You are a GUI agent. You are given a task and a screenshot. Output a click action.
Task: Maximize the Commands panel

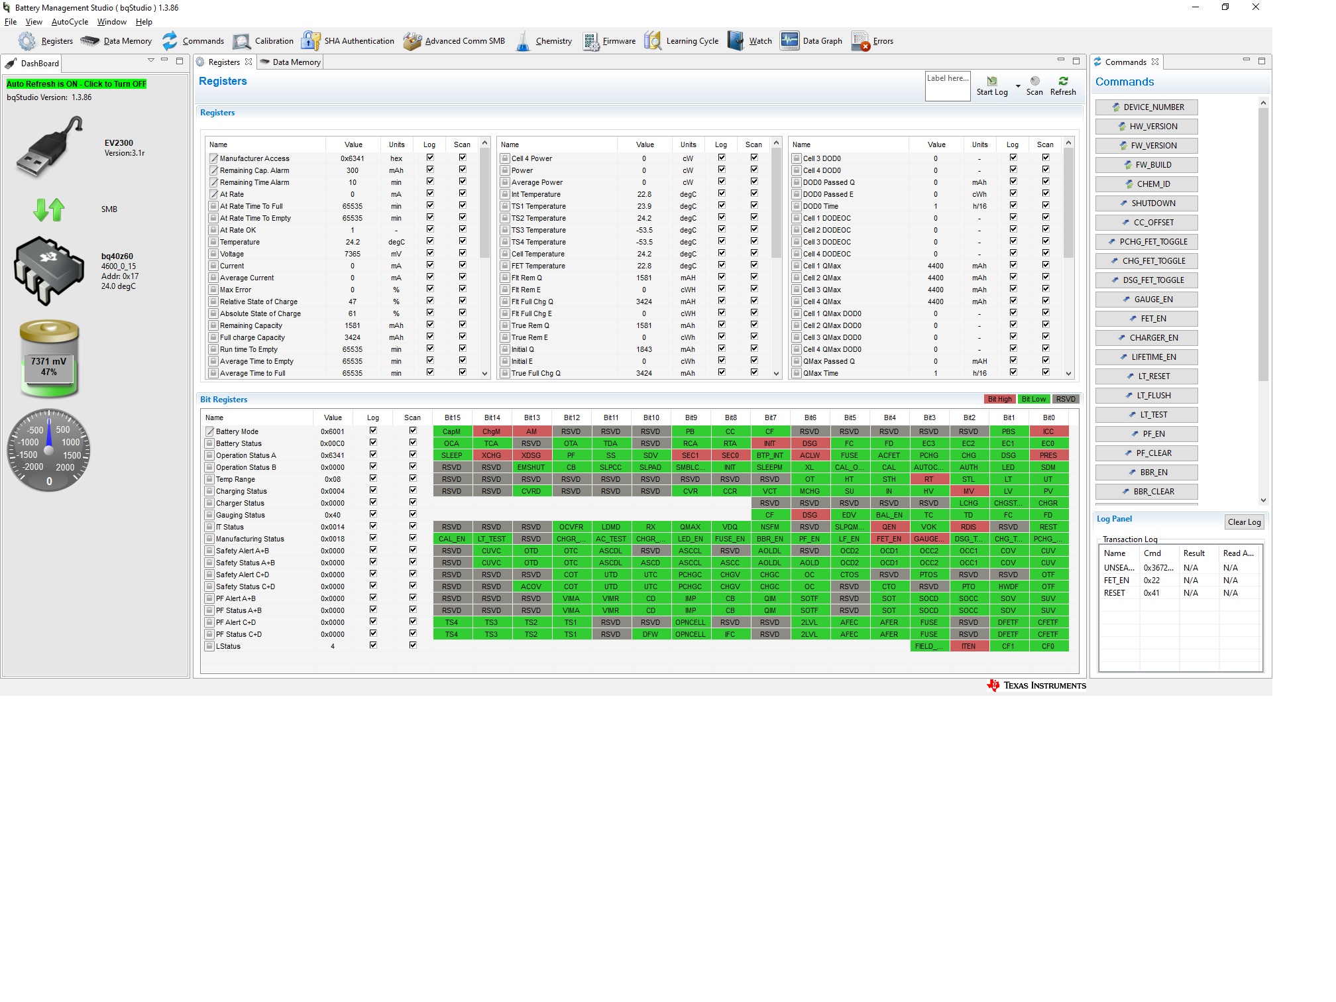[x=1262, y=60]
